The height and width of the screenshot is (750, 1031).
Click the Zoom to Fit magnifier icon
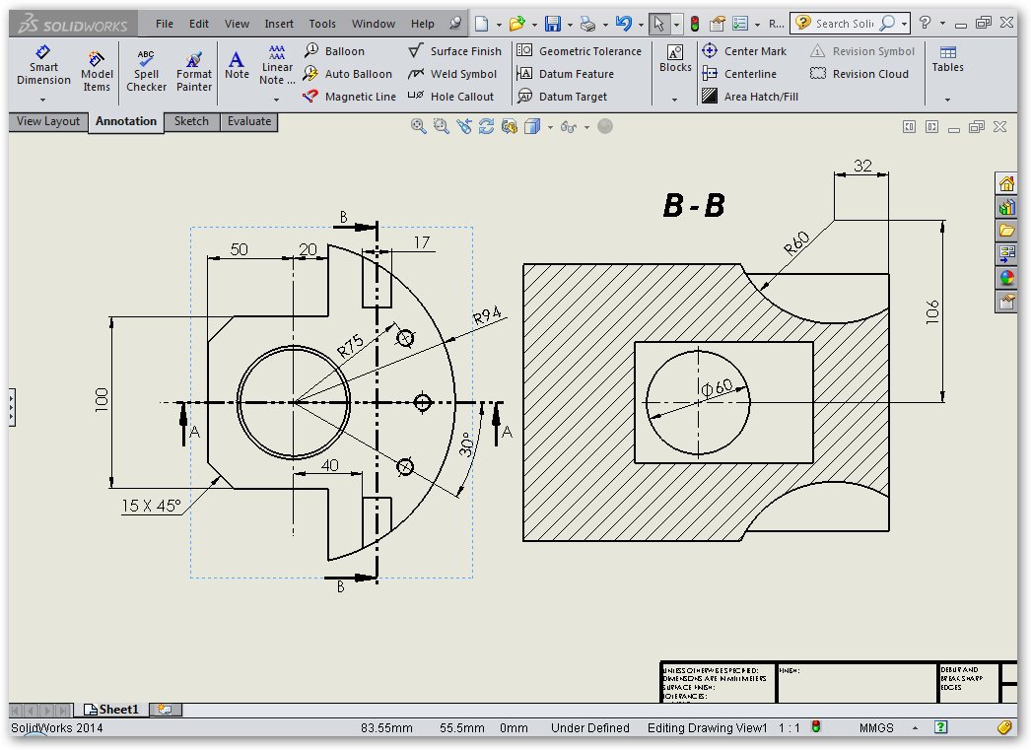(418, 126)
